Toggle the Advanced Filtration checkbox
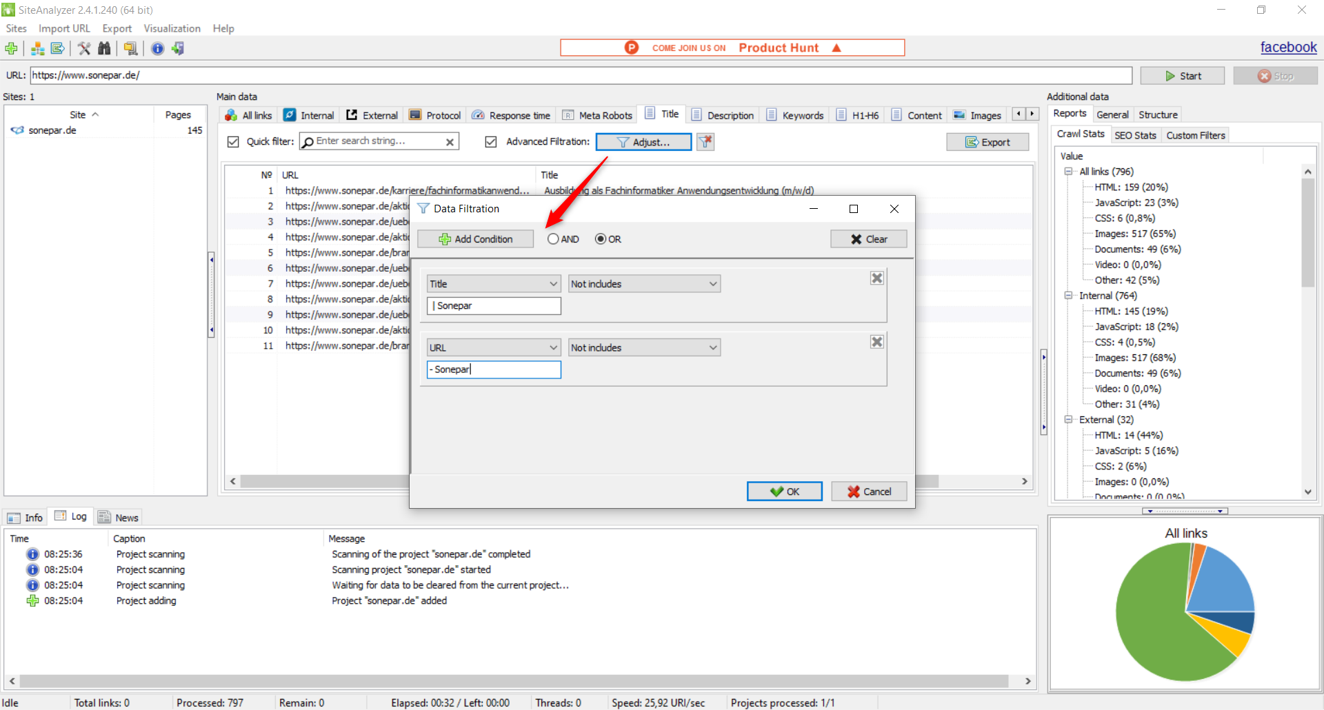Image resolution: width=1324 pixels, height=710 pixels. [x=491, y=142]
